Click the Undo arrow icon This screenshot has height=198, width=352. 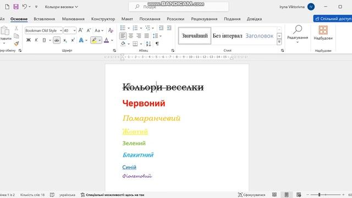25,7
